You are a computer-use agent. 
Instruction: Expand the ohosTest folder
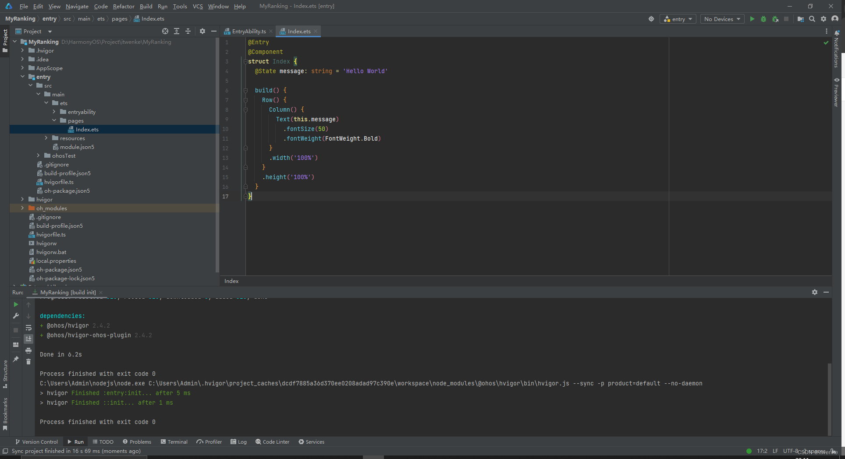[38, 155]
